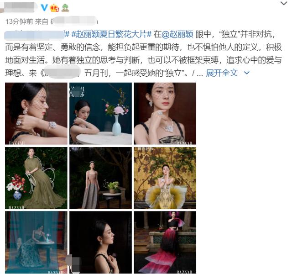The image size is (292, 274).
Task: Click the blue V verified badge
Action: 44,7
